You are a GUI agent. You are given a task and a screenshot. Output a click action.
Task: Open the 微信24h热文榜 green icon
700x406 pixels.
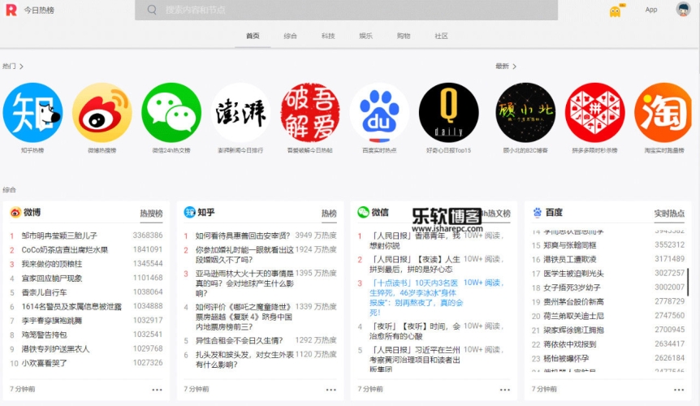click(x=171, y=112)
